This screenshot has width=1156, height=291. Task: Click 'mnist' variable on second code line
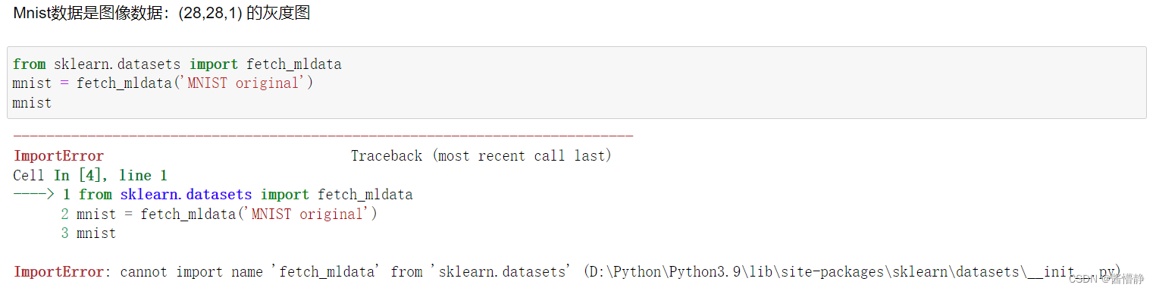coord(33,83)
